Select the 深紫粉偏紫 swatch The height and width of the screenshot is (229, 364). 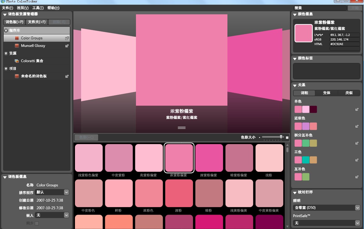(x=209, y=158)
